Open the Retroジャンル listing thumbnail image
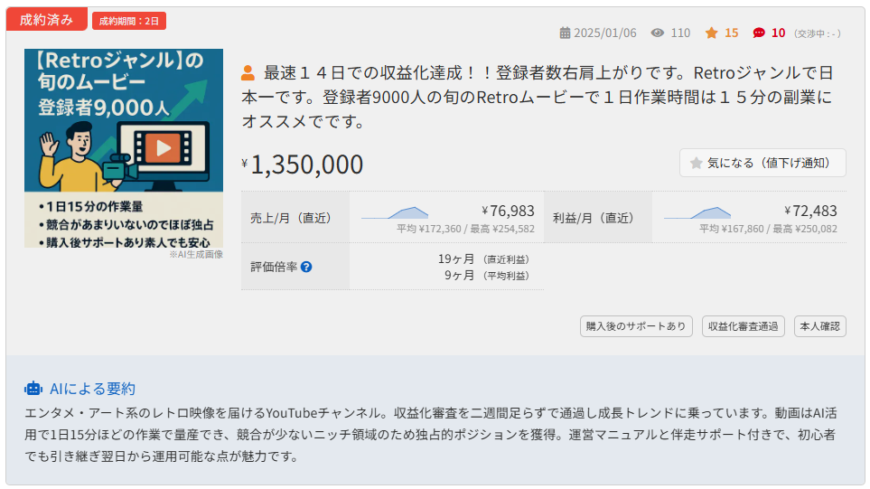 click(124, 148)
